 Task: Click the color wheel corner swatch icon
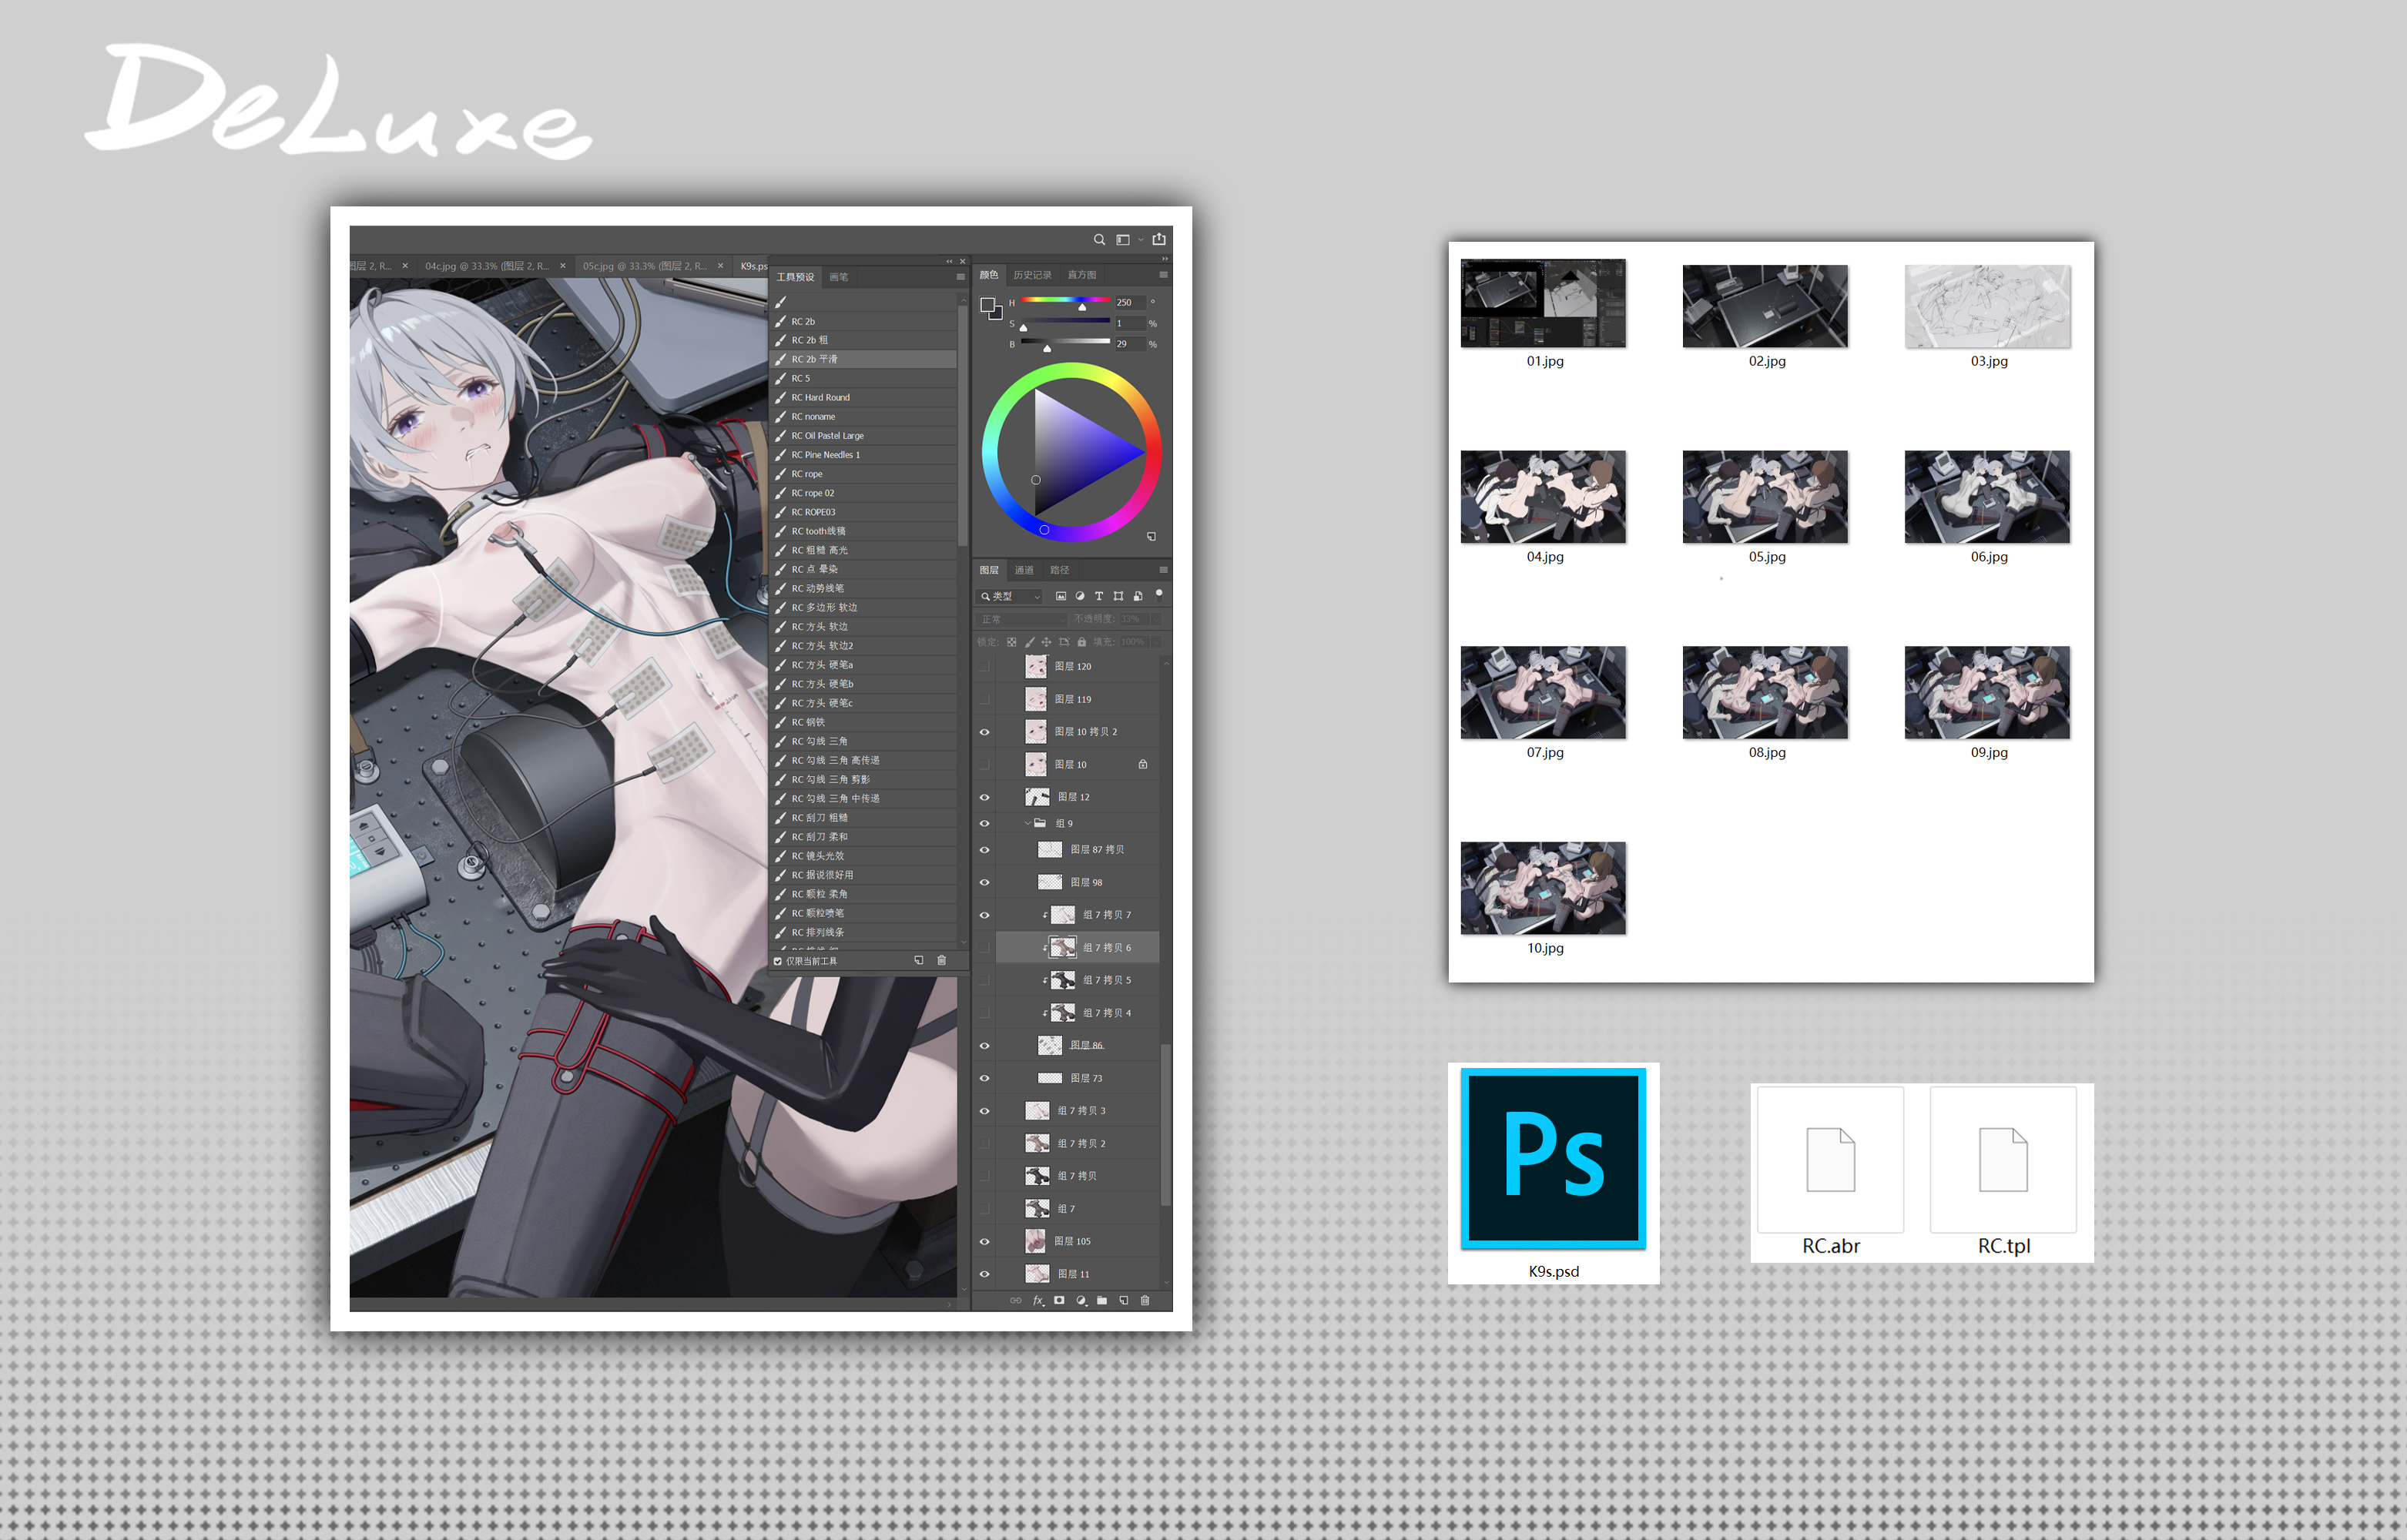1152,537
